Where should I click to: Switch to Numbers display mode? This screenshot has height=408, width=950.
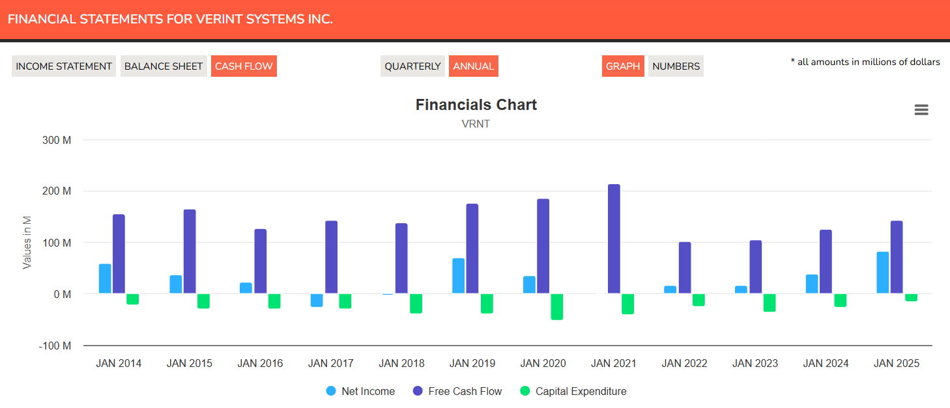(676, 66)
